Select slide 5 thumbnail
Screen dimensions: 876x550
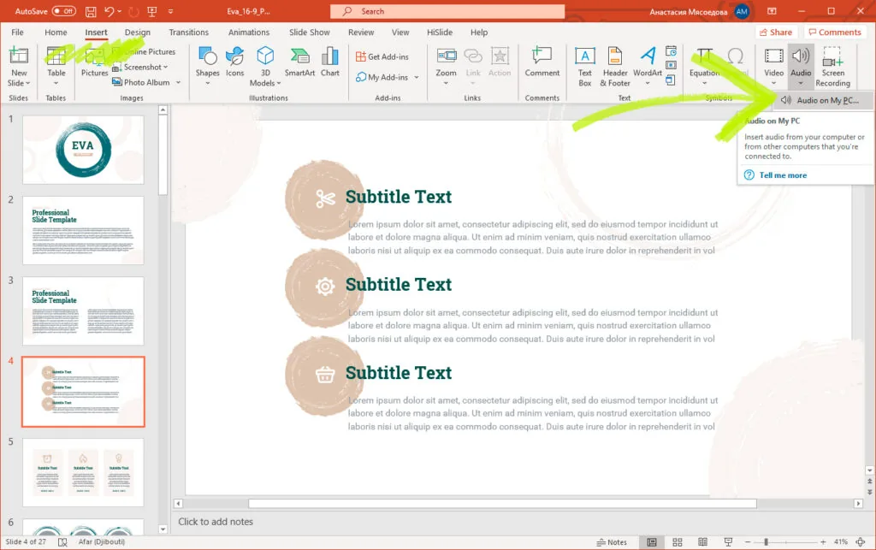[x=83, y=472]
